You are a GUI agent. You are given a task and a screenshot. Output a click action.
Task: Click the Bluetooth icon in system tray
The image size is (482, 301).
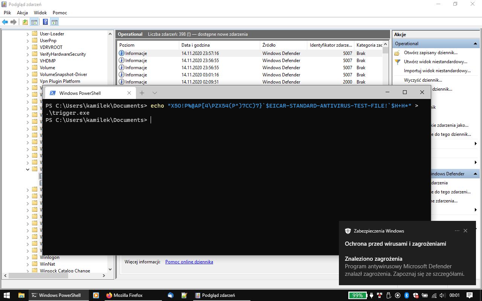click(406, 295)
